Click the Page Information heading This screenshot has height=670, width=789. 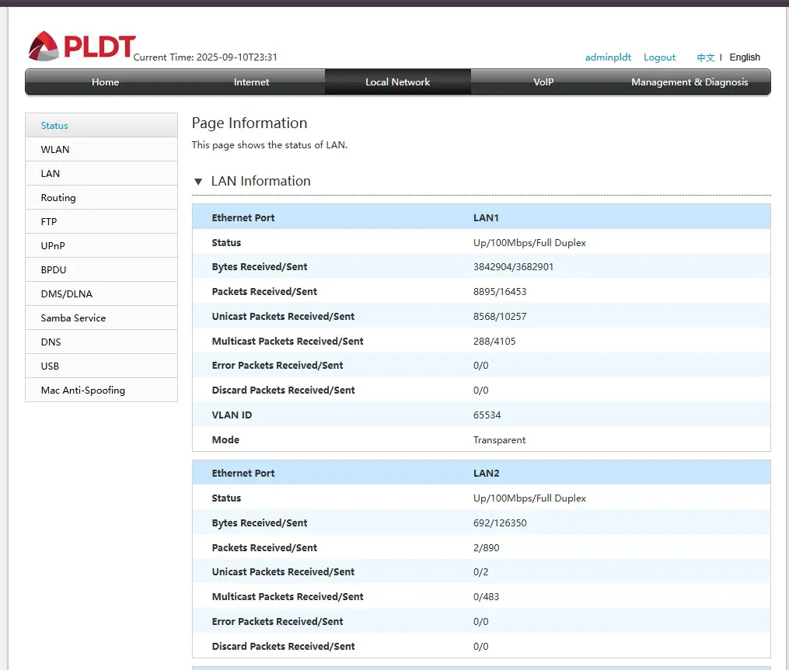(249, 123)
